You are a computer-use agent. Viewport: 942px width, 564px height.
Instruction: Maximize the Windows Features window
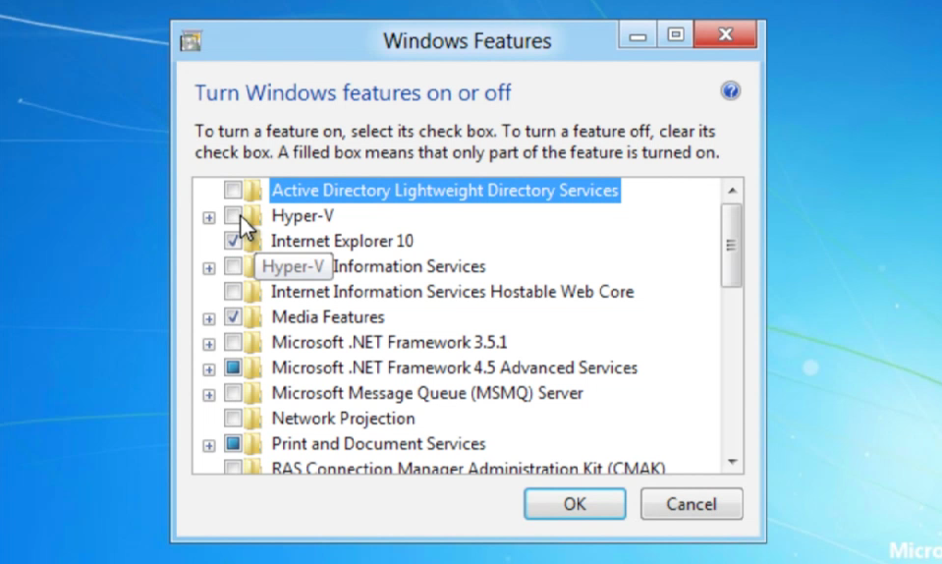point(675,34)
